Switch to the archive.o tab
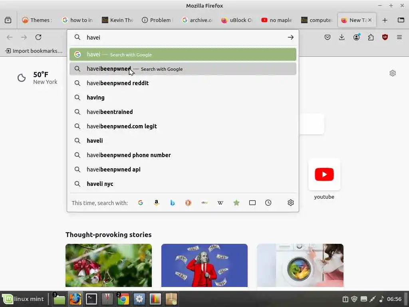The height and width of the screenshot is (307, 409). (x=197, y=20)
